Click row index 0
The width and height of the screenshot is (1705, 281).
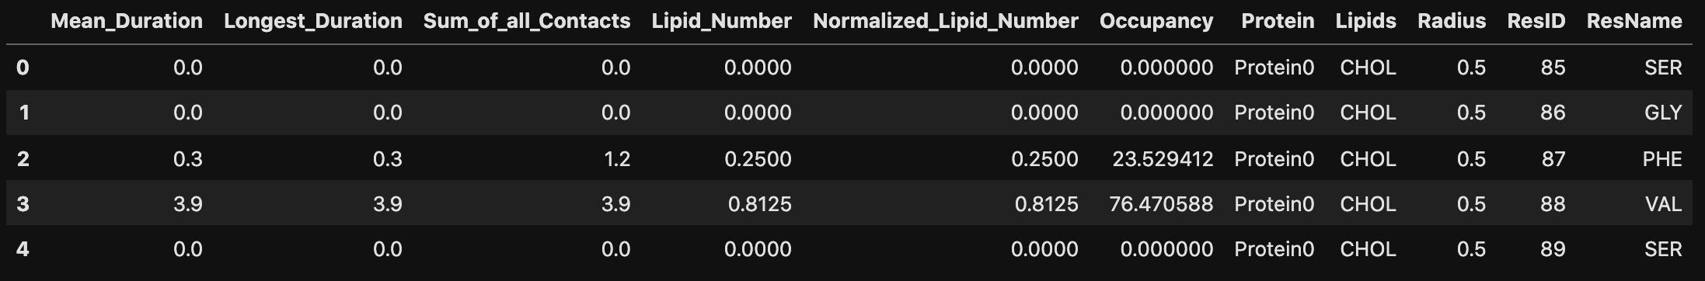(23, 68)
